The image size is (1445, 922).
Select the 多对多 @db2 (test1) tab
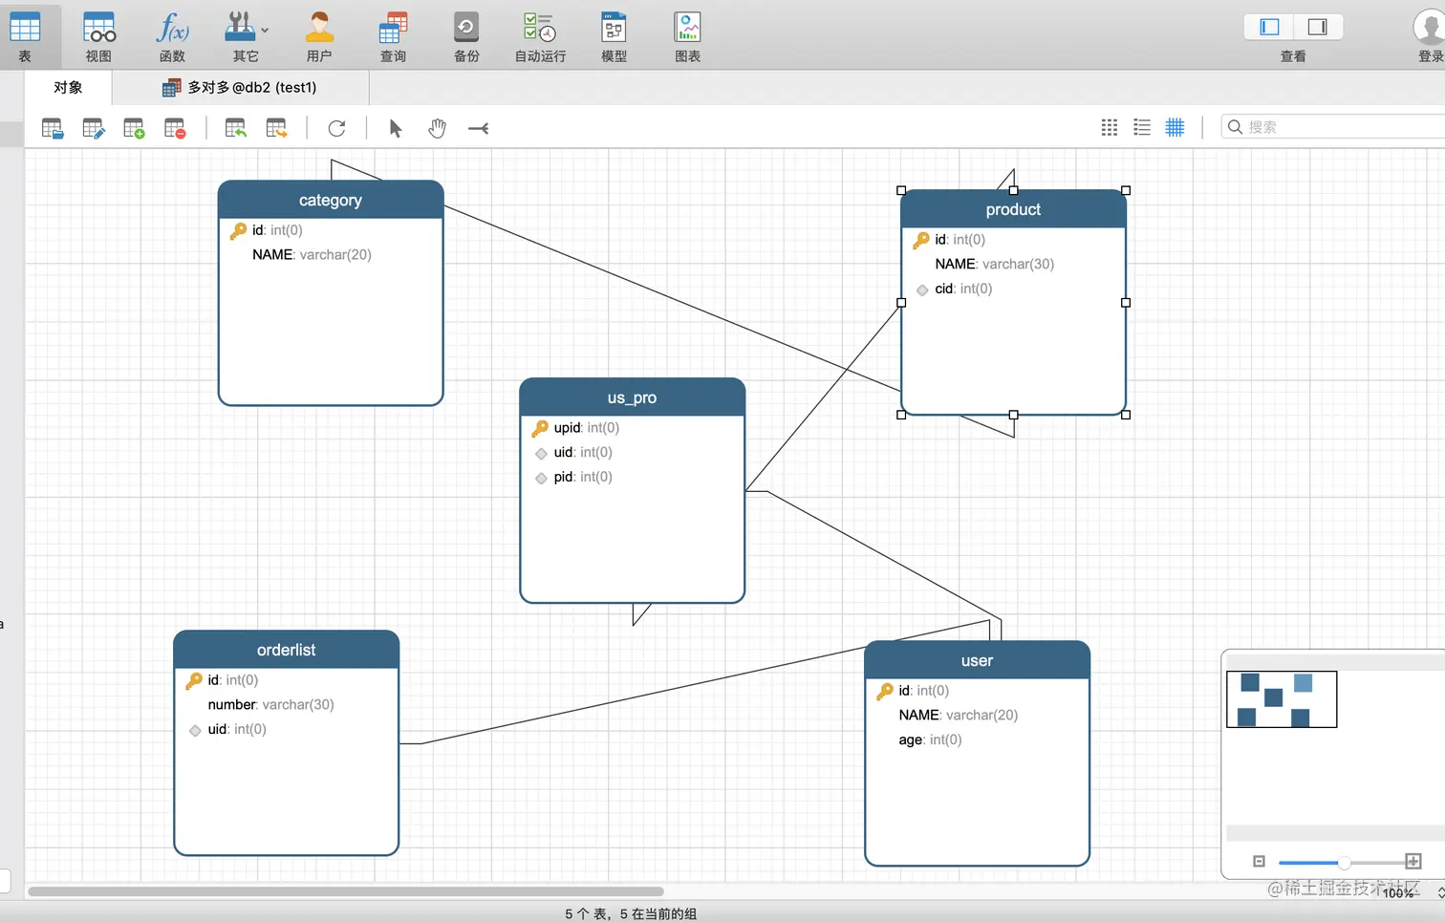click(x=240, y=88)
